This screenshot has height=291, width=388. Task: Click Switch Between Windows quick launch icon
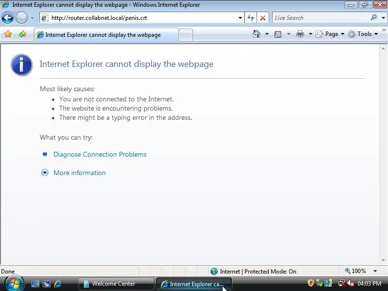click(x=47, y=284)
